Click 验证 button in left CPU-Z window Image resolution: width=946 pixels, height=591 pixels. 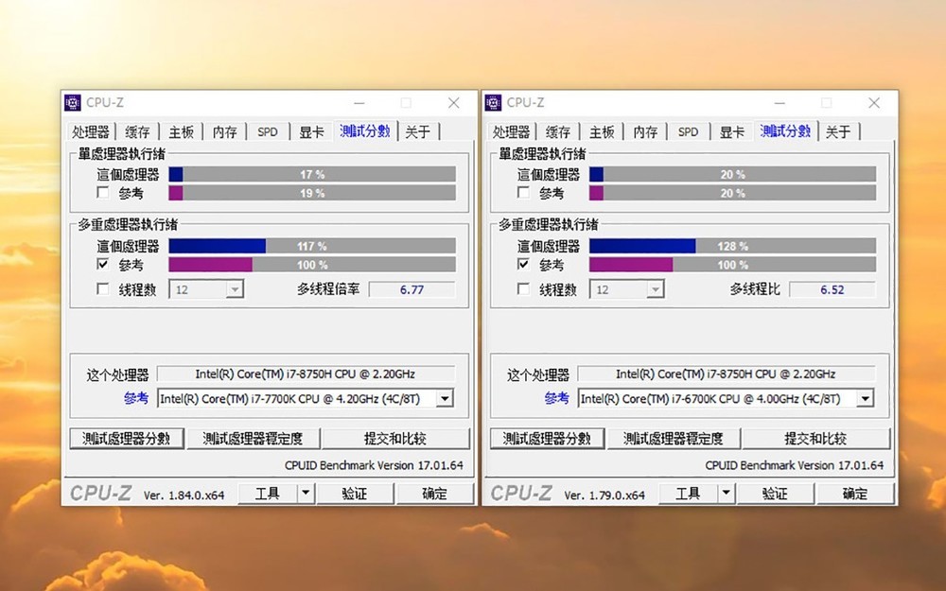(355, 494)
